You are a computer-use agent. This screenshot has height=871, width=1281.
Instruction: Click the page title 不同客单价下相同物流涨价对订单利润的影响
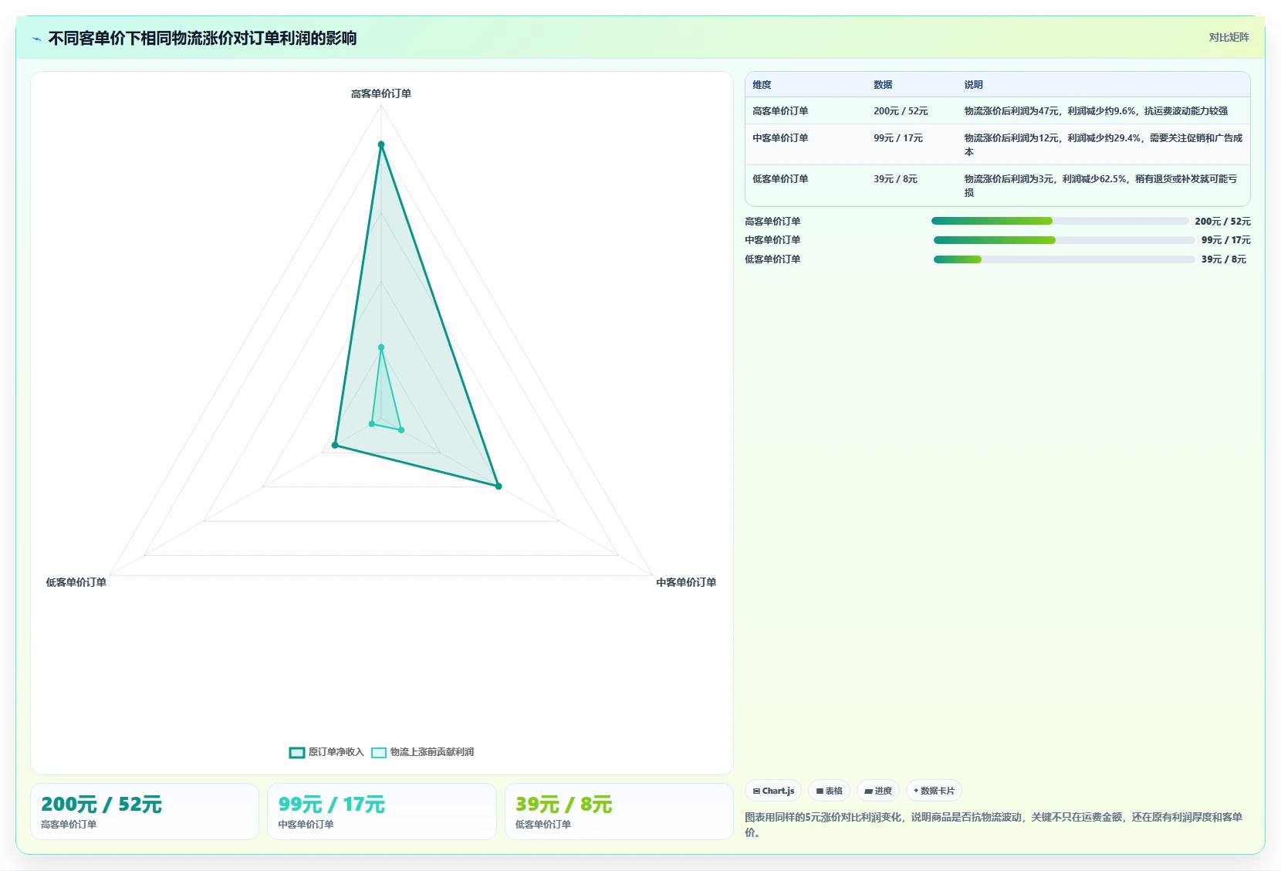point(202,39)
